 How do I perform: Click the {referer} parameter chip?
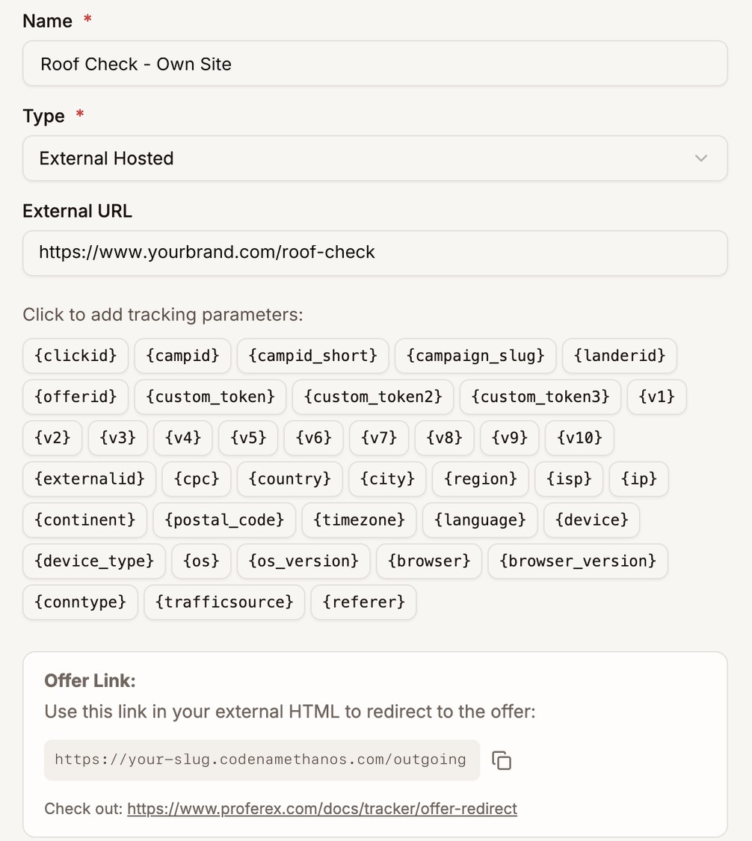(363, 602)
